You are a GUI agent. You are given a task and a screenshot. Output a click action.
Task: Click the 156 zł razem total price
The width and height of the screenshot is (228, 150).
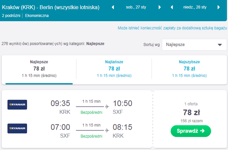tap(192, 121)
